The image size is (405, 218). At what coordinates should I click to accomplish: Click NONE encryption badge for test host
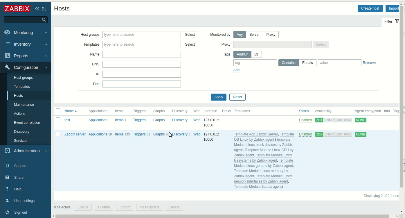pos(361,120)
